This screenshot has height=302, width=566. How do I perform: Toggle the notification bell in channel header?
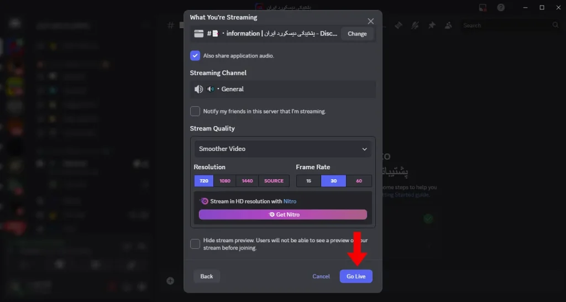coord(415,25)
